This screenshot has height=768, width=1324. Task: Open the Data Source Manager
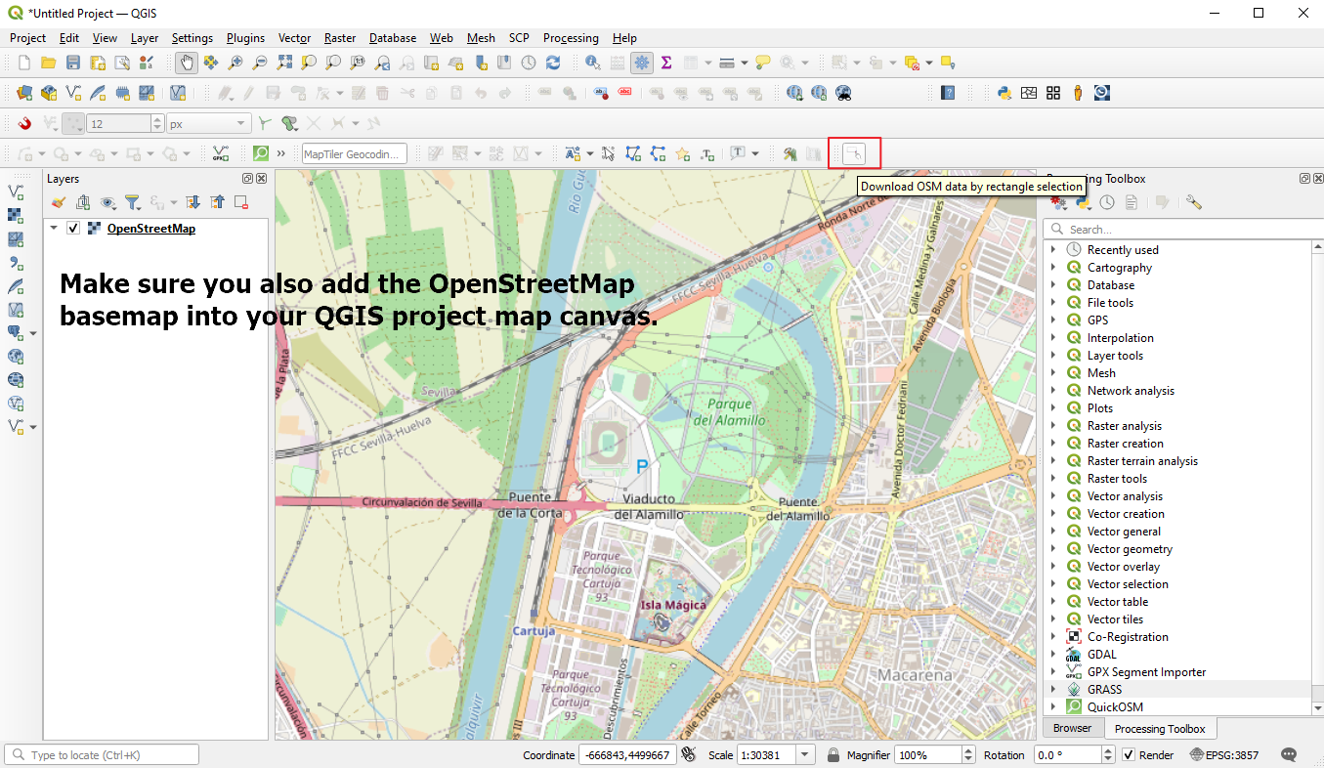tap(23, 92)
